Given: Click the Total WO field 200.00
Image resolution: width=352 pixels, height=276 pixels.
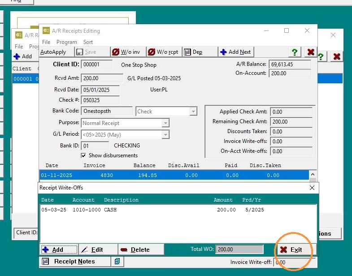Looking at the screenshot, I should 239,249.
